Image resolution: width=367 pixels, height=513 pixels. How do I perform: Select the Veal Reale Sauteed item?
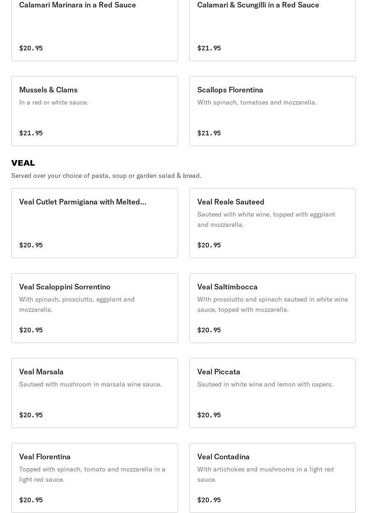click(272, 223)
